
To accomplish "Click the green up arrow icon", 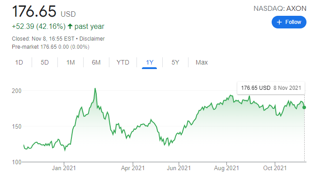I will pos(70,26).
